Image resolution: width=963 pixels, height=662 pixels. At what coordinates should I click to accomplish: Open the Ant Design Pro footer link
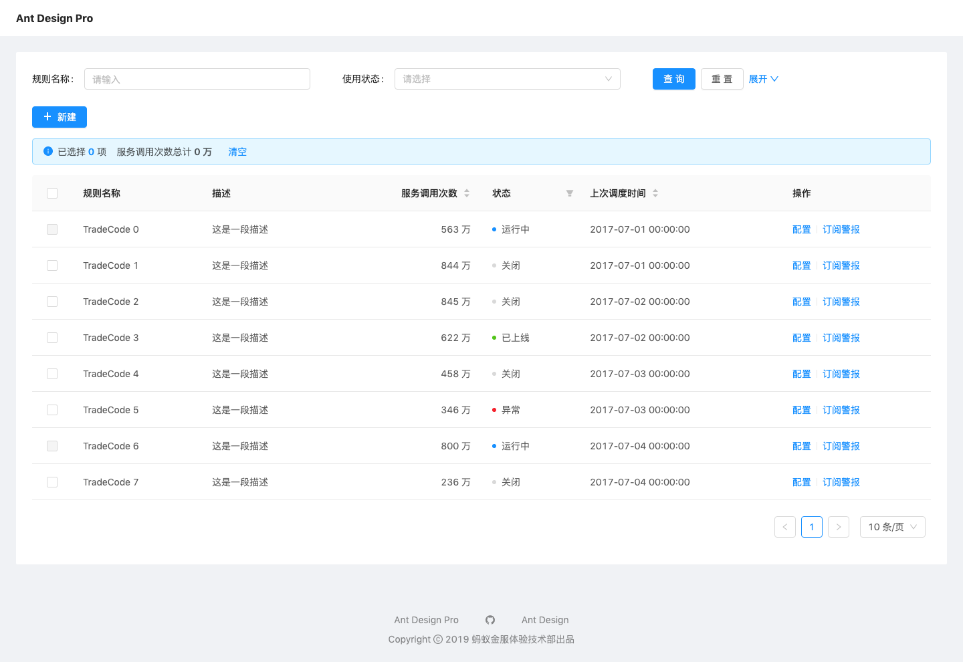tap(427, 620)
